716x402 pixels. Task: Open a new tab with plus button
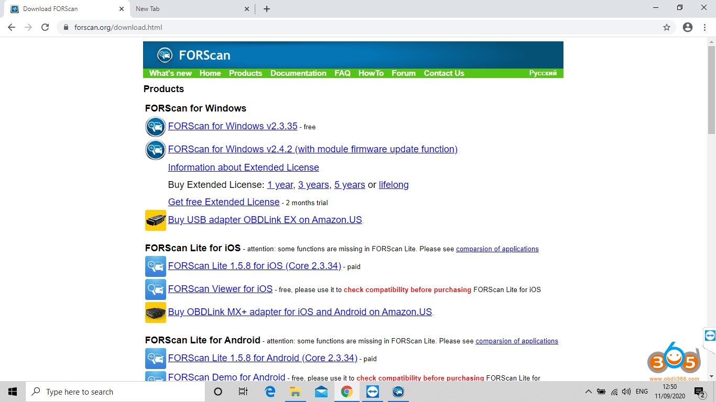point(267,9)
